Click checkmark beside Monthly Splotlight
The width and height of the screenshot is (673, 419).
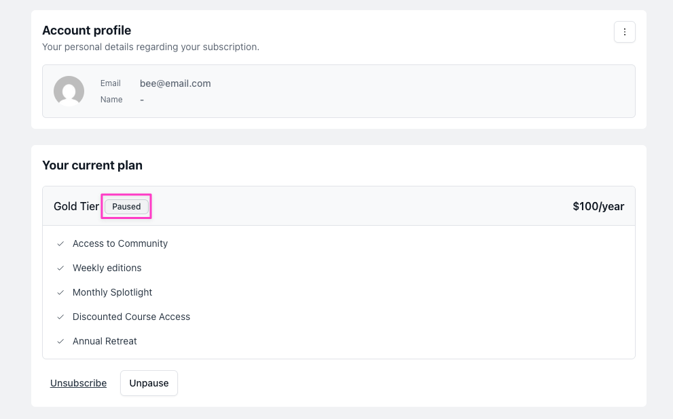pos(60,292)
